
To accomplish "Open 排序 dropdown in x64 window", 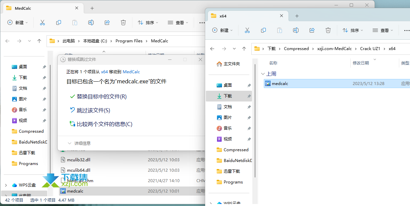I will pyautogui.click(x=353, y=30).
